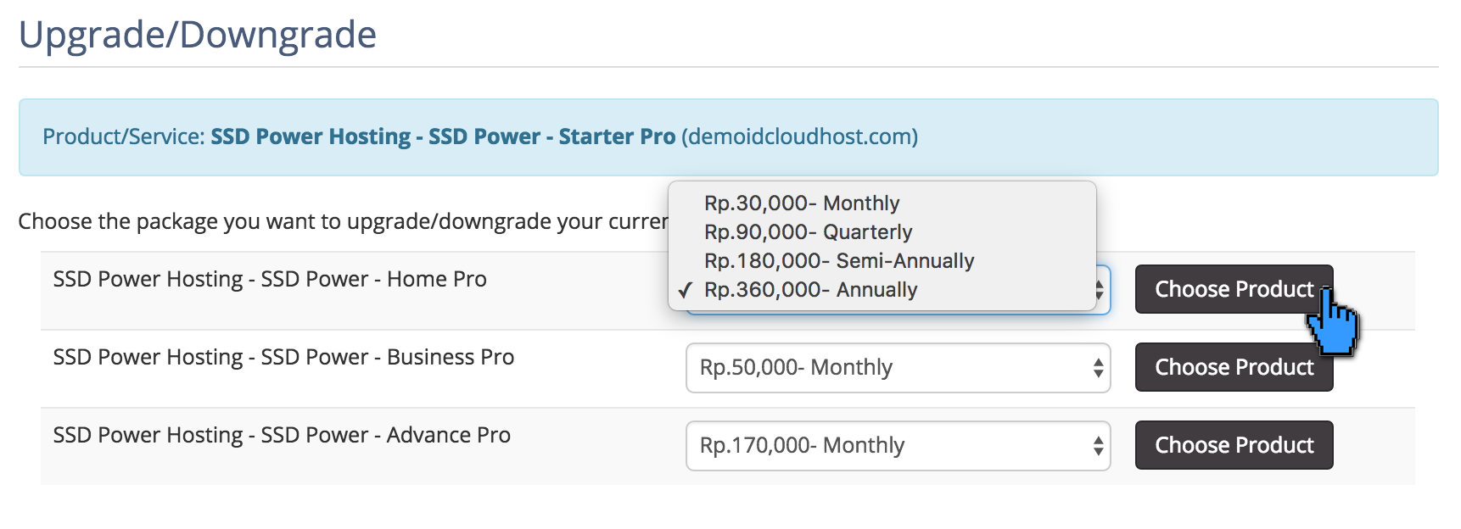Select Rp.30,000- Monthly from the open dropdown
The height and width of the screenshot is (529, 1461).
click(801, 203)
